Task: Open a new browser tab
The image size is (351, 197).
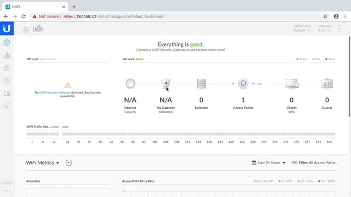Action: pos(74,7)
